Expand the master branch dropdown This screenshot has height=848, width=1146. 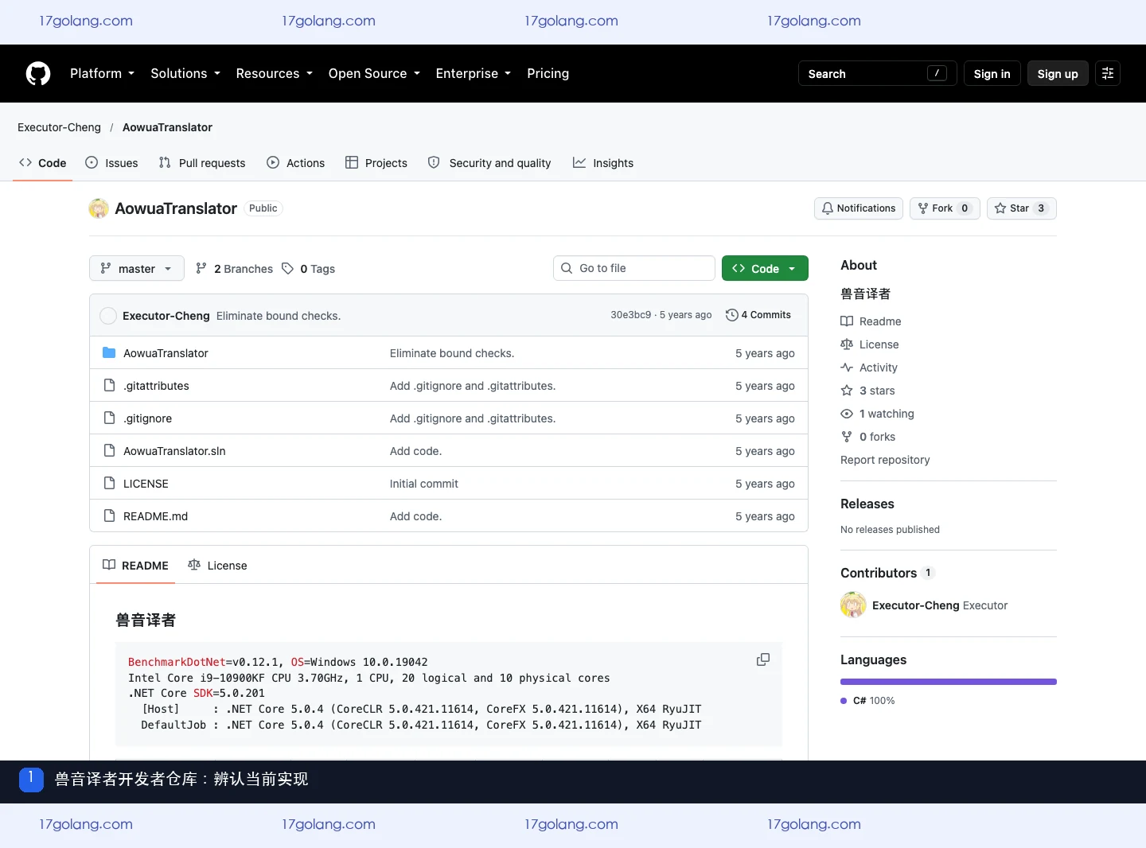137,269
